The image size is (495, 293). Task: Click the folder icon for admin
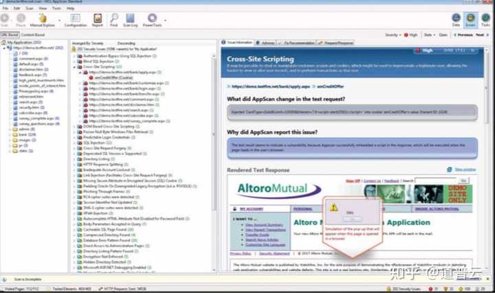(15, 129)
